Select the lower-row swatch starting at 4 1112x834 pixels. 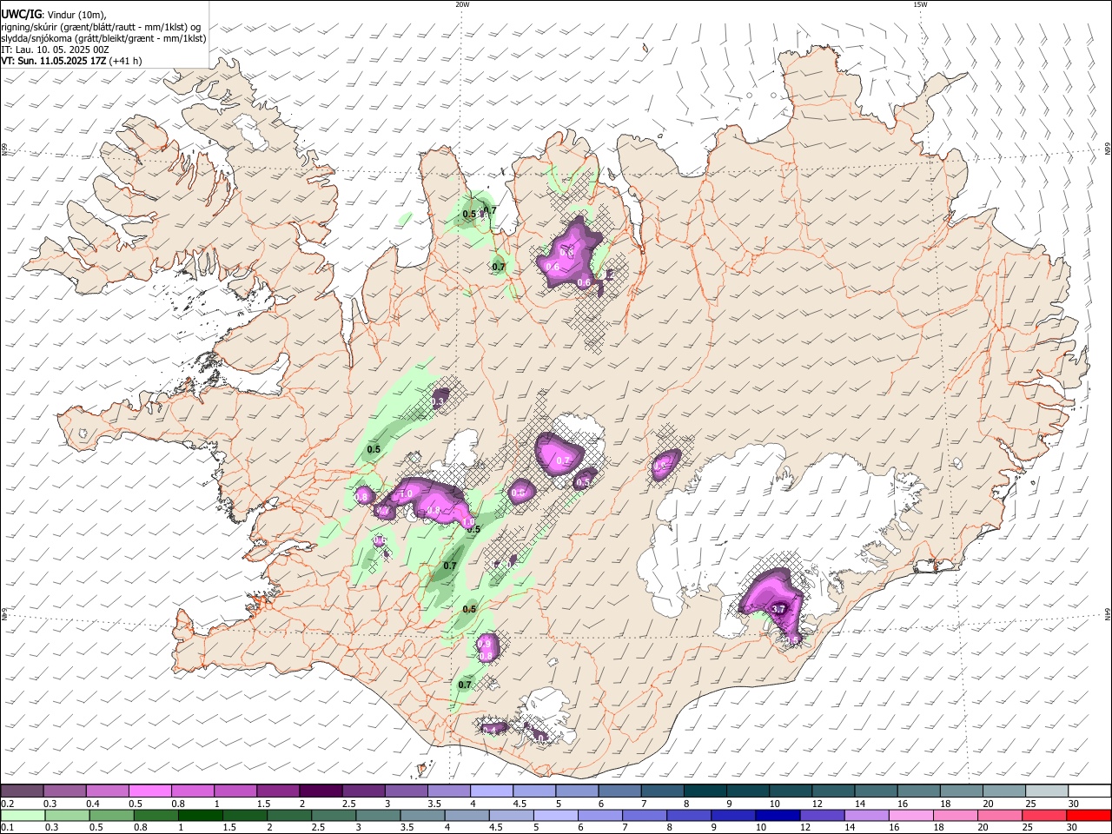tap(466, 815)
